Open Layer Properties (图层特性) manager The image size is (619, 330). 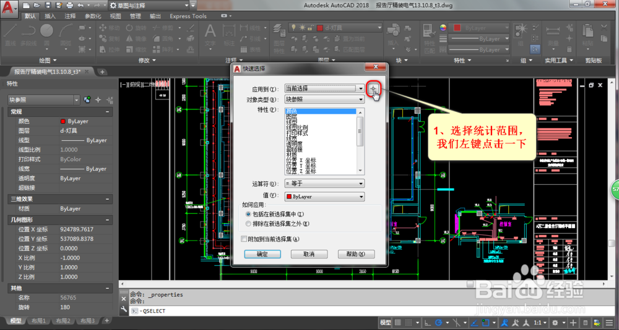(x=279, y=39)
